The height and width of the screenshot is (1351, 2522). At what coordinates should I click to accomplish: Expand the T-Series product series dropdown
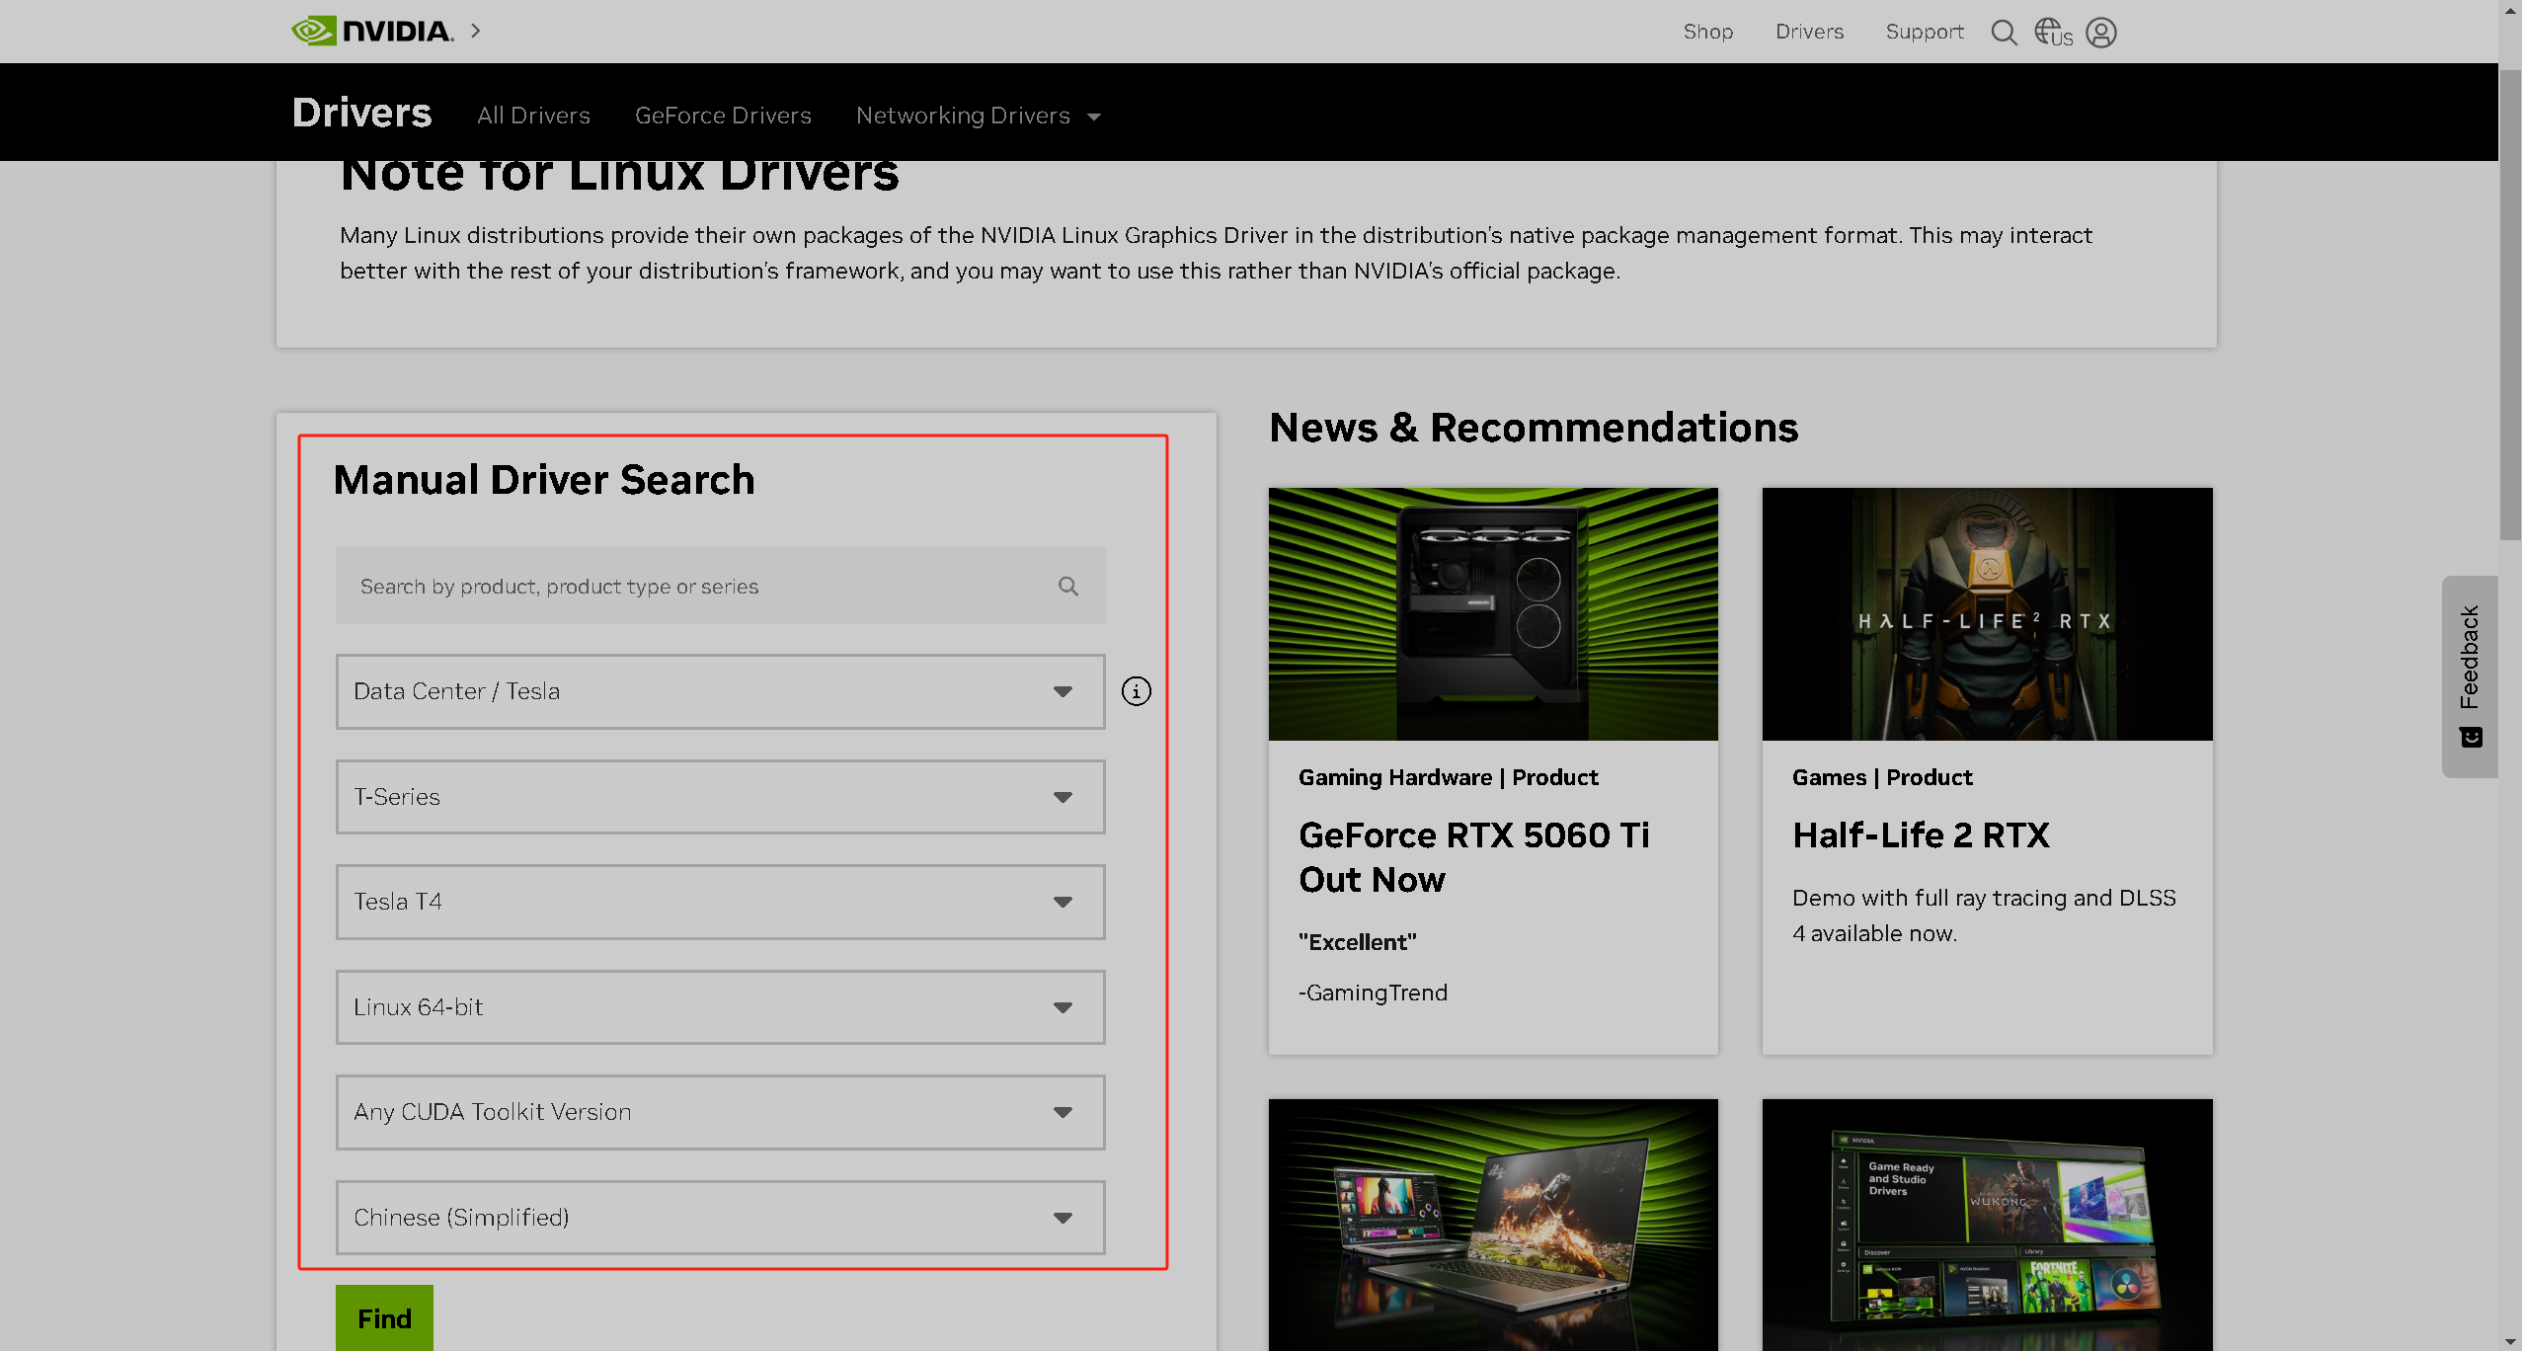(720, 797)
